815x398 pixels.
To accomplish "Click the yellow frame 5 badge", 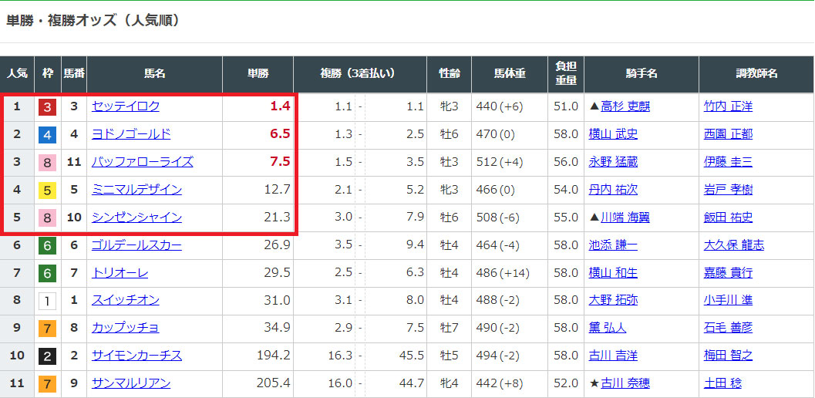I will (48, 191).
